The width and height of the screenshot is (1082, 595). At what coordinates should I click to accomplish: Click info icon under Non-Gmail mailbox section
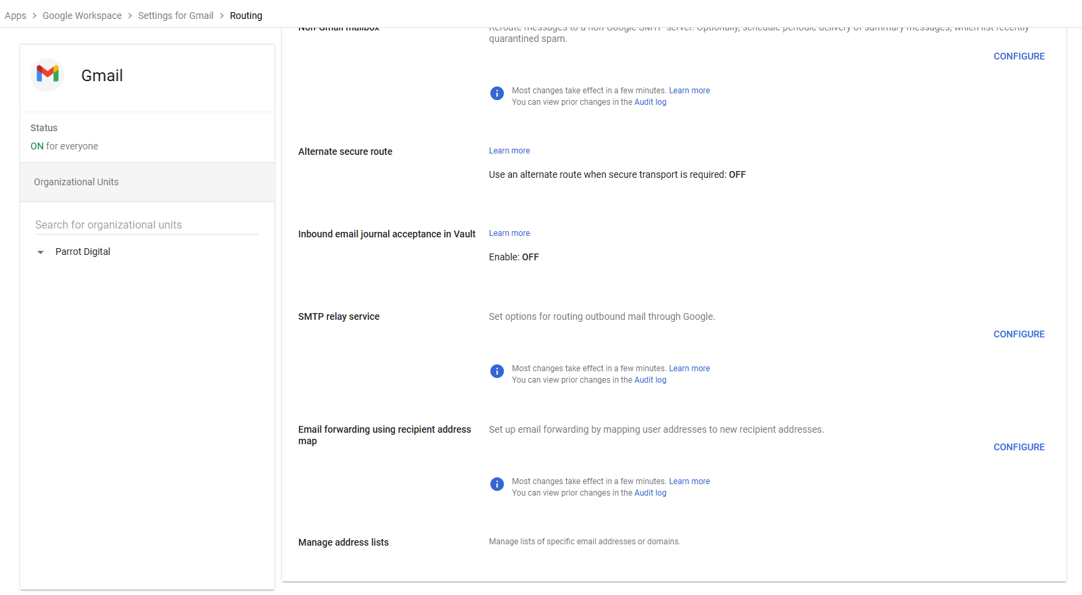point(497,93)
